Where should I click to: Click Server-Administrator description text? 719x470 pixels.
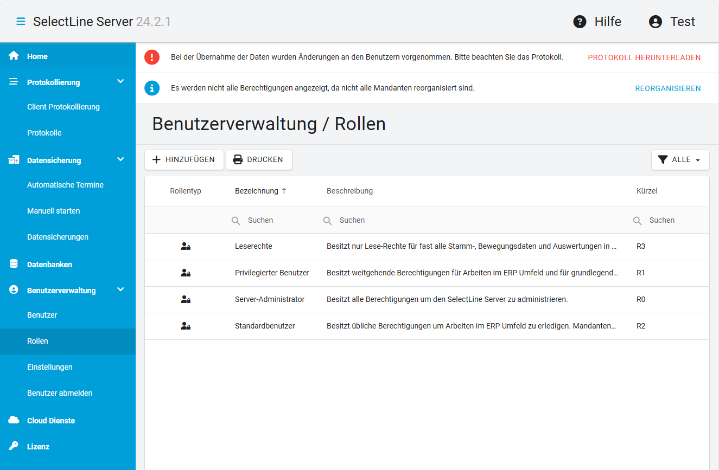coord(447,299)
